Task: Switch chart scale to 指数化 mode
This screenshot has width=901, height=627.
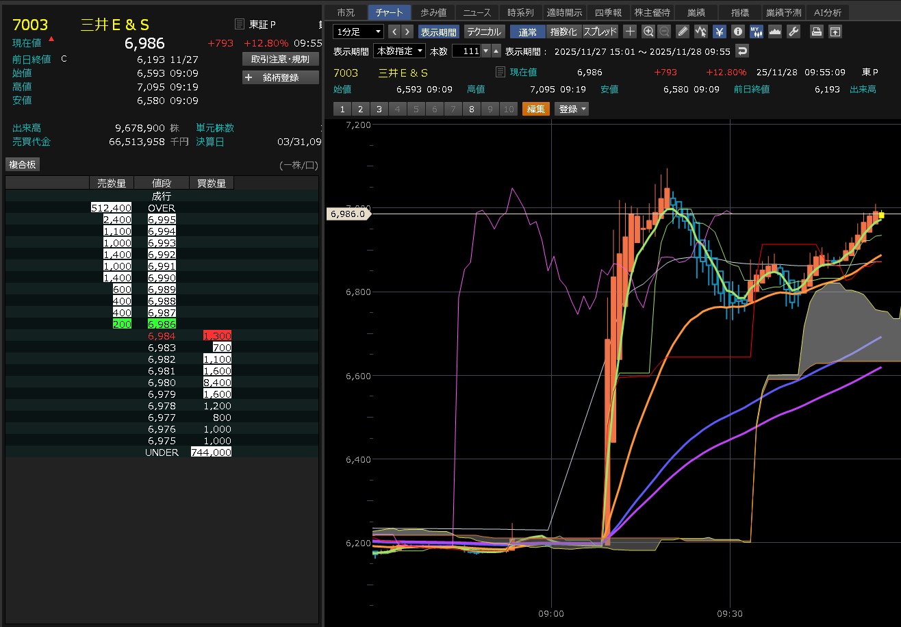Action: tap(563, 31)
